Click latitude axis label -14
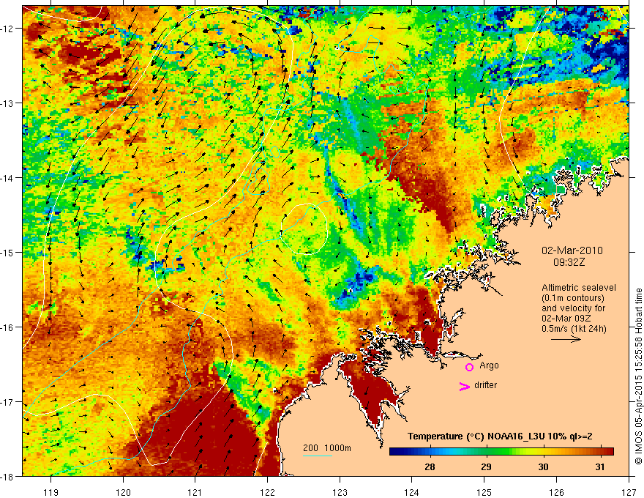The width and height of the screenshot is (644, 498). click(x=9, y=178)
